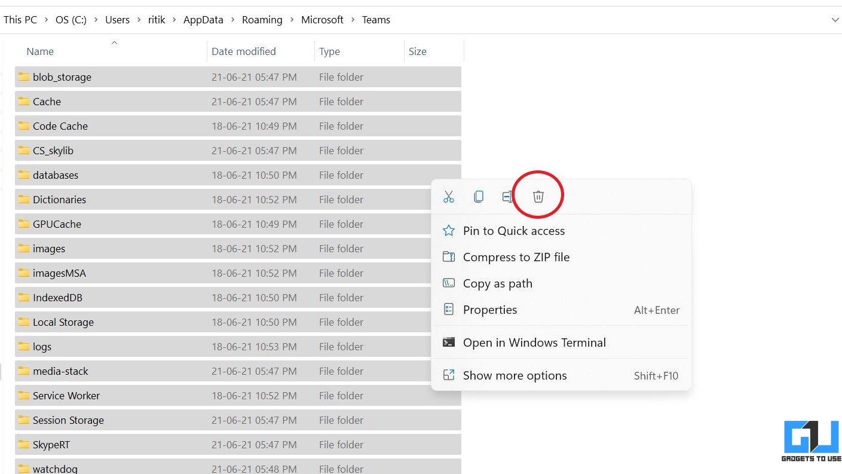Viewport: 842px width, 474px height.
Task: Navigate to This PC via breadcrumb
Action: coord(20,19)
